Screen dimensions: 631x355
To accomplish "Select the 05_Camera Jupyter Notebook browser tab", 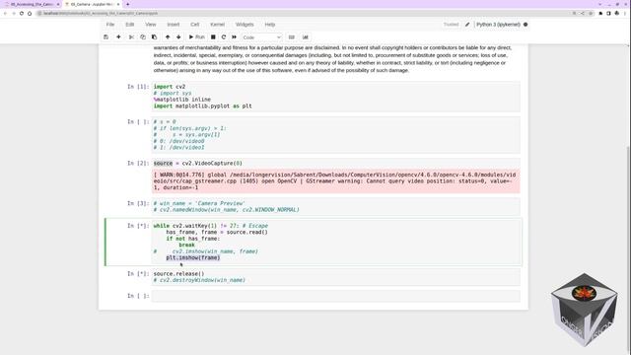I will click(x=92, y=4).
